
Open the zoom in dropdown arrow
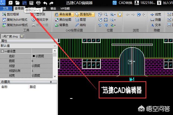(x=115, y=15)
